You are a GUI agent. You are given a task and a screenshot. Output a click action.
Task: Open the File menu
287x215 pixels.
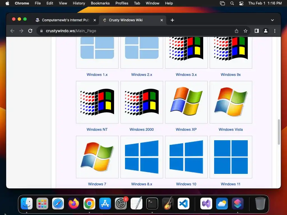[x=38, y=3]
